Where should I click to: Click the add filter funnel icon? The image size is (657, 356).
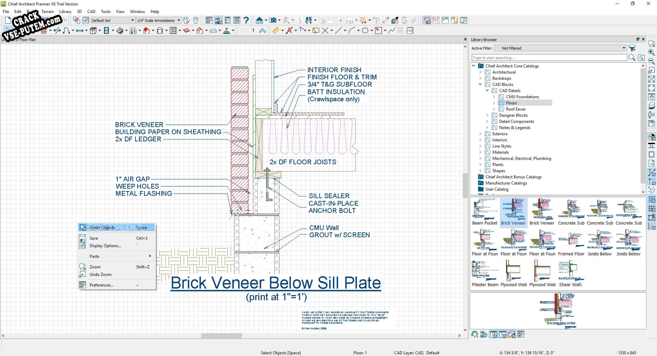[632, 48]
